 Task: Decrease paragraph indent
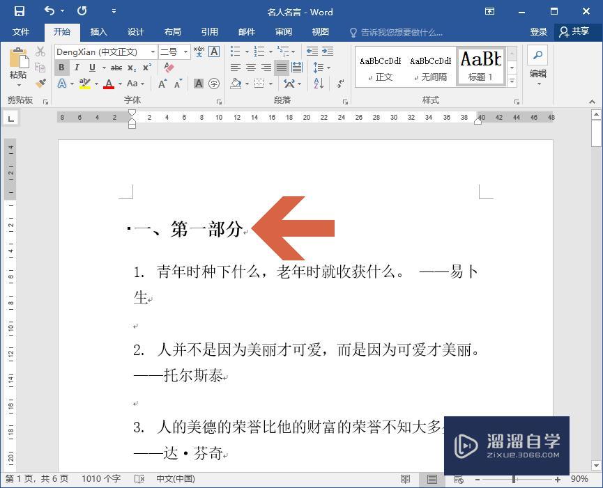[312, 51]
